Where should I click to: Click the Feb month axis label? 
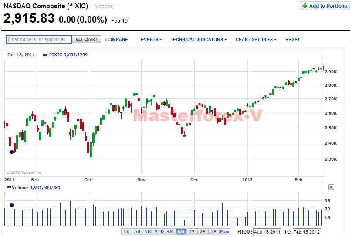298,180
